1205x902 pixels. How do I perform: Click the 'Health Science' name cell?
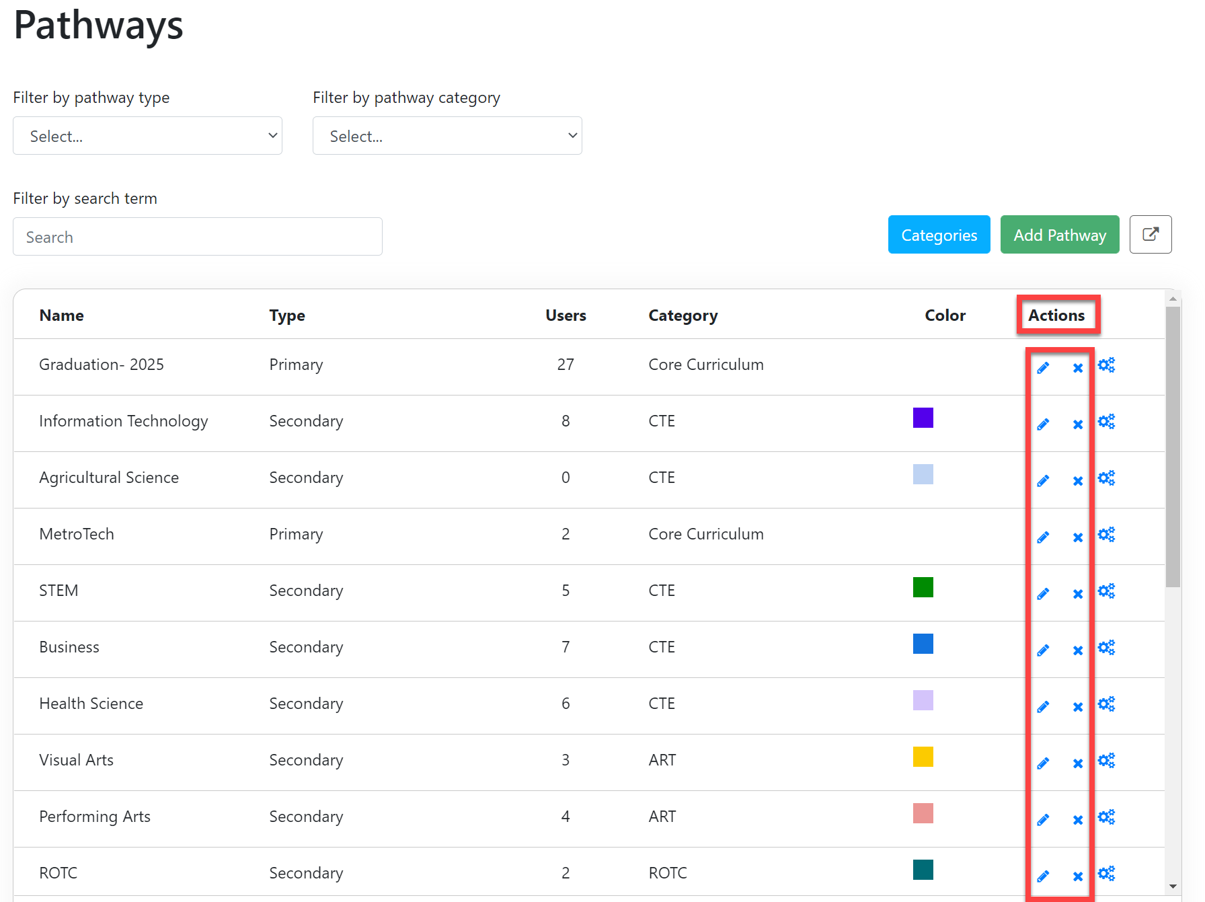(91, 704)
